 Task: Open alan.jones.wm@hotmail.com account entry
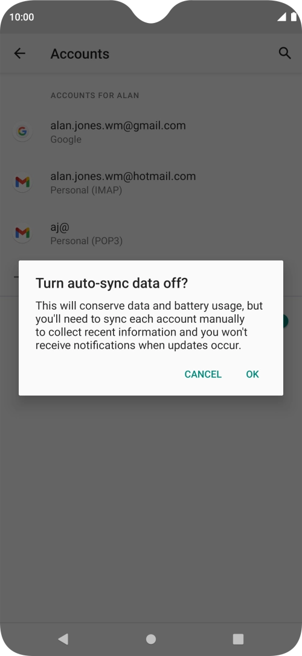[x=151, y=182]
